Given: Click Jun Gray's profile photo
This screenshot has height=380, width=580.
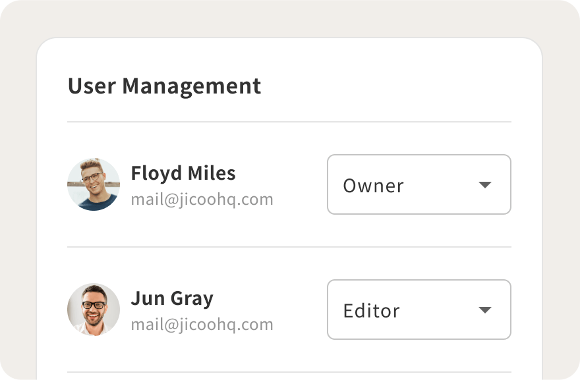Looking at the screenshot, I should point(94,310).
